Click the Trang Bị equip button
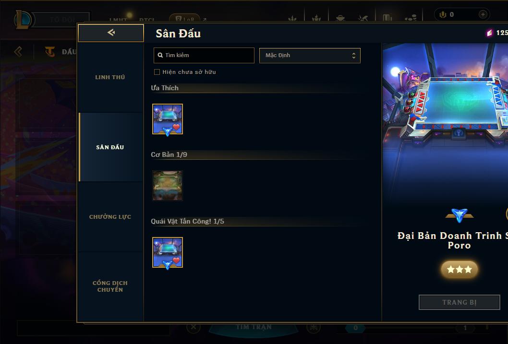This screenshot has height=344, width=508. pyautogui.click(x=459, y=302)
